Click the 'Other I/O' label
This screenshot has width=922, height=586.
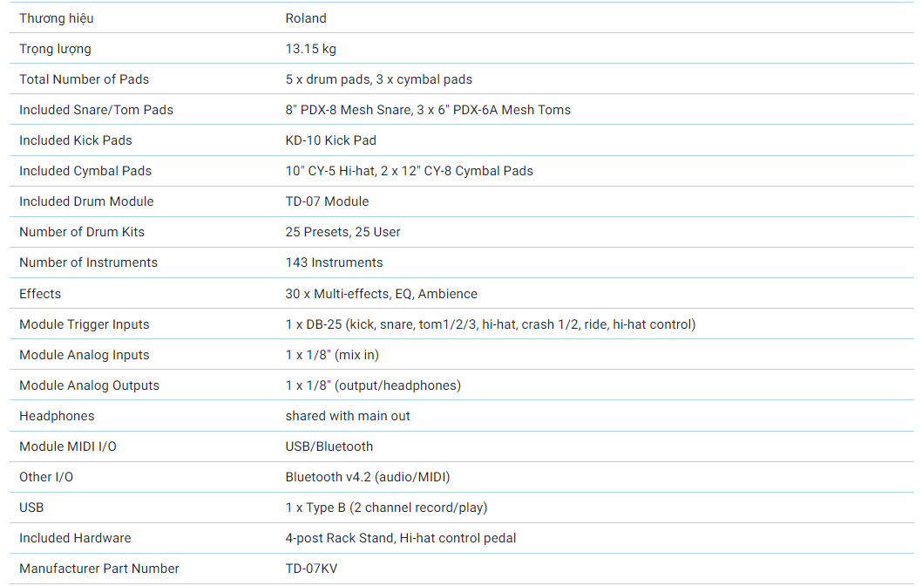pyautogui.click(x=46, y=478)
